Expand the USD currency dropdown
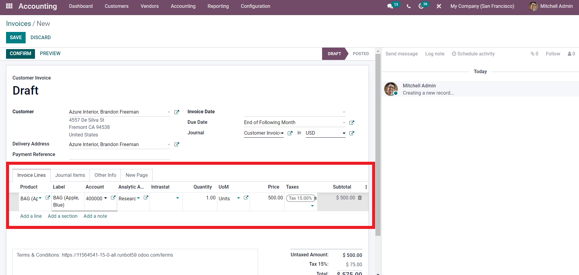The image size is (579, 275). coord(344,133)
